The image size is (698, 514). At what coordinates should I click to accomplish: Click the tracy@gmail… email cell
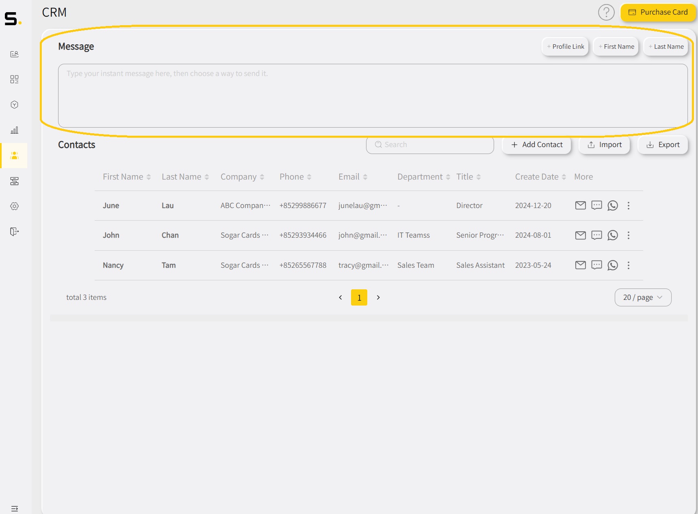(x=364, y=265)
